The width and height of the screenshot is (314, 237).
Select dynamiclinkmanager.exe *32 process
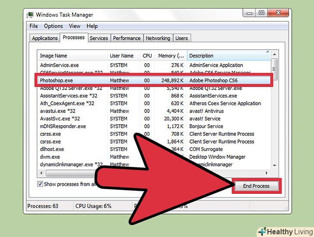(x=154, y=164)
